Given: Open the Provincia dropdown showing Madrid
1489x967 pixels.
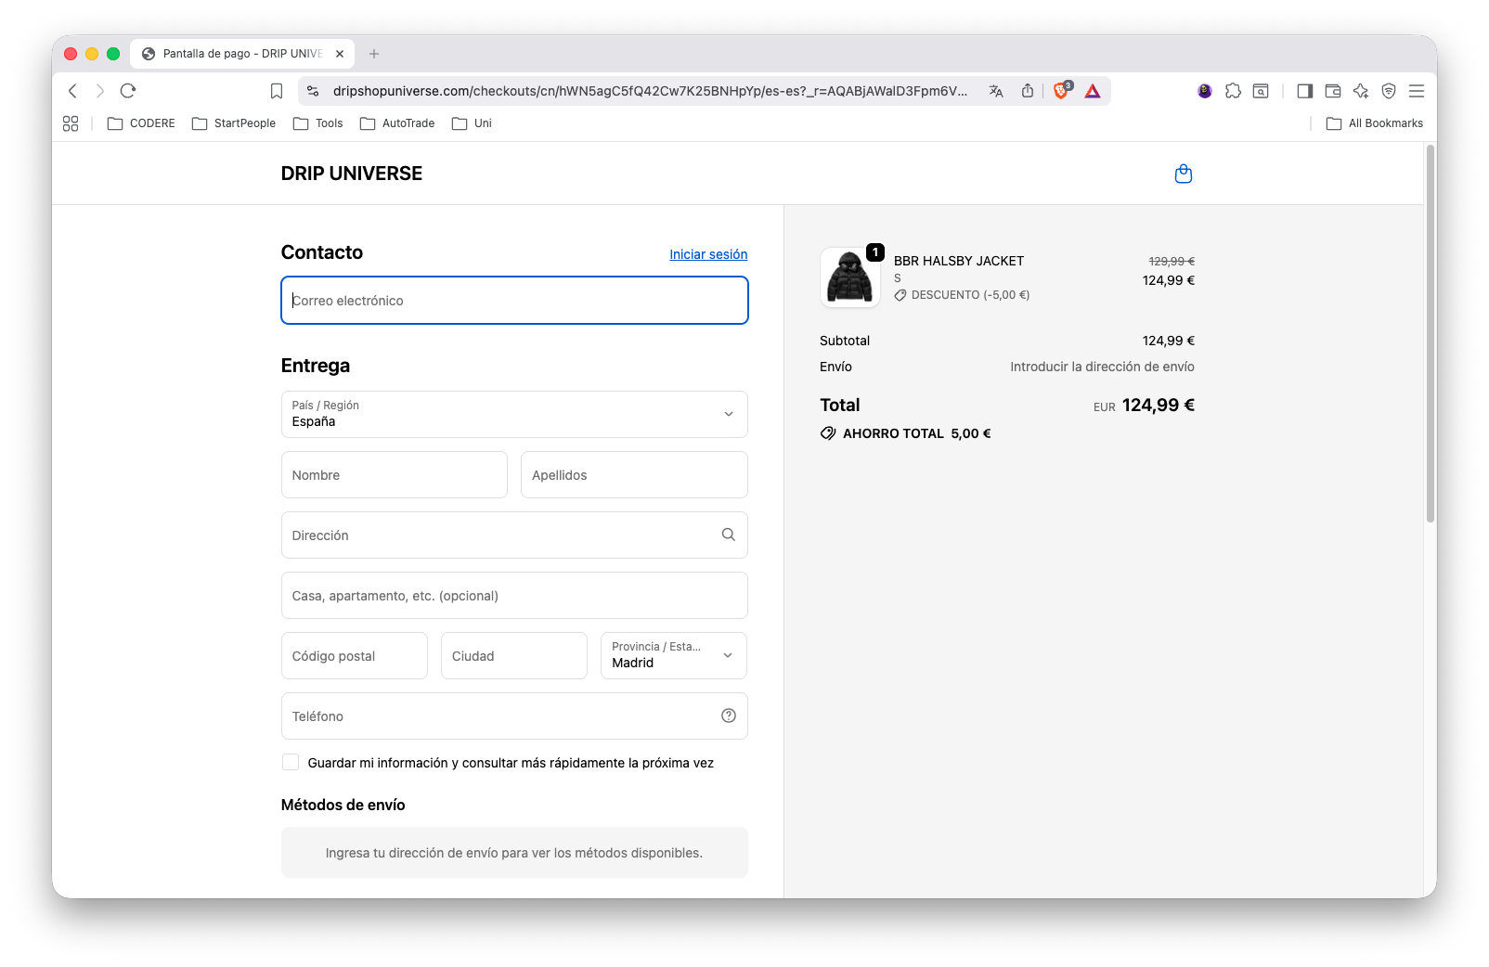Looking at the screenshot, I should point(673,655).
